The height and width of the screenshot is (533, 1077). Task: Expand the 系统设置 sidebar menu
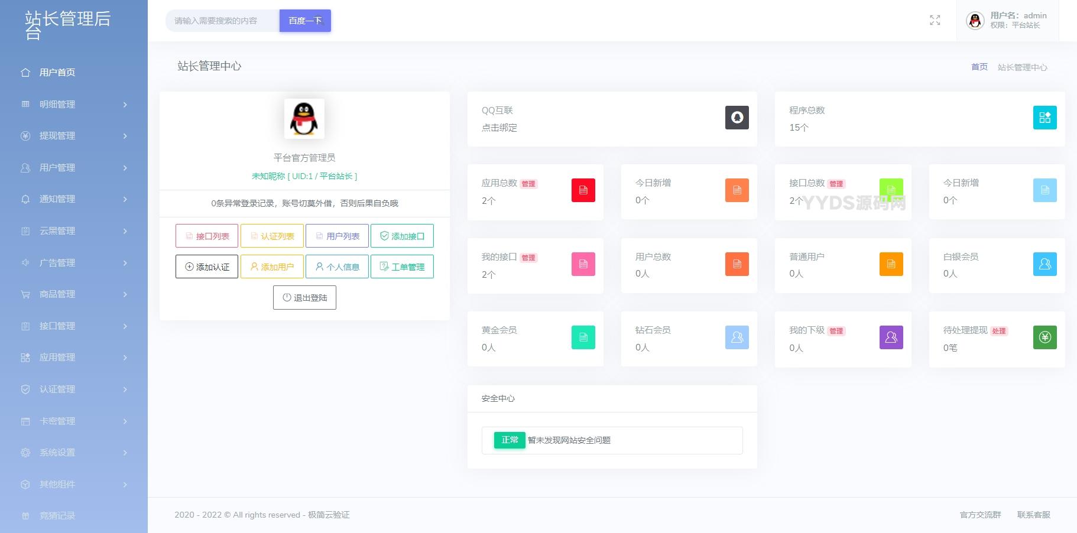point(74,453)
